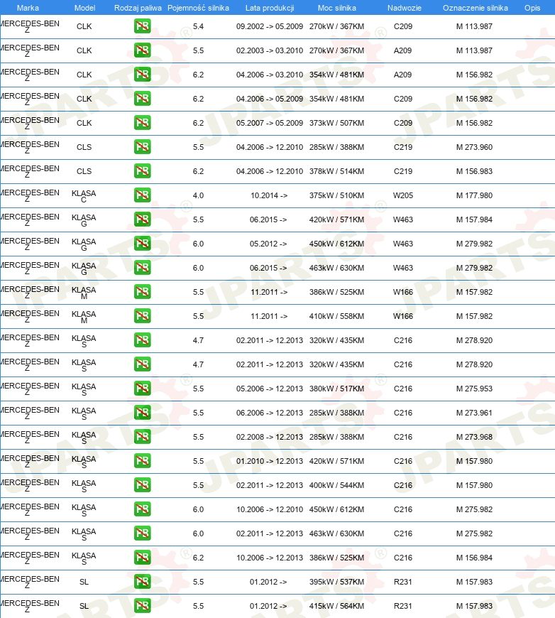
Task: Click the Moc silnika column header
Action: (337, 8)
